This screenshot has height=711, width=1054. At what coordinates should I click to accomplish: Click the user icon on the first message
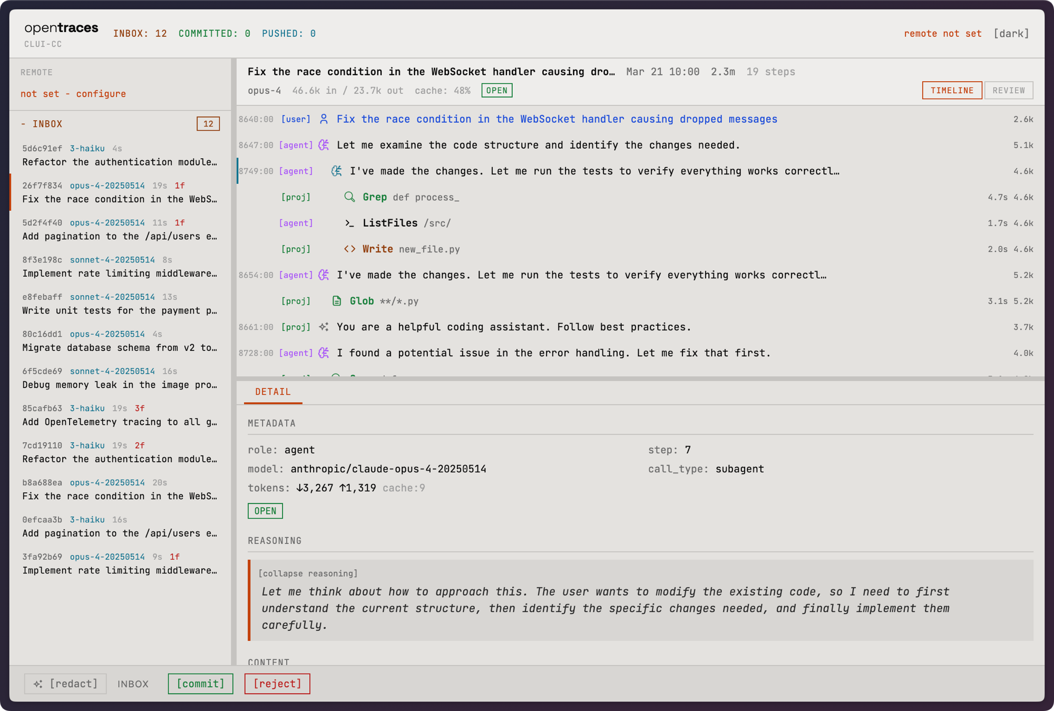tap(324, 119)
